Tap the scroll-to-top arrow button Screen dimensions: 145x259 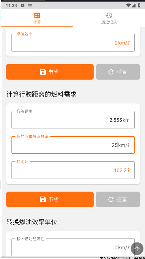[x=137, y=248]
